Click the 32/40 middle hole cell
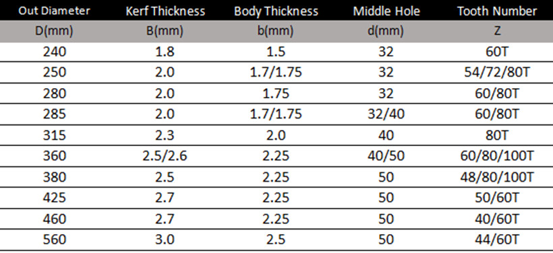 point(386,114)
